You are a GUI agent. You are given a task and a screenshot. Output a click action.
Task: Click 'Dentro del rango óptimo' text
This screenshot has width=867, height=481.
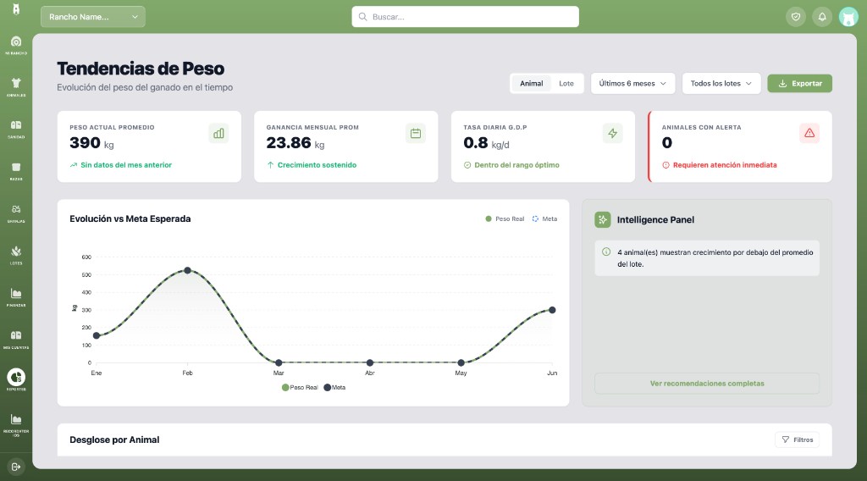point(517,165)
